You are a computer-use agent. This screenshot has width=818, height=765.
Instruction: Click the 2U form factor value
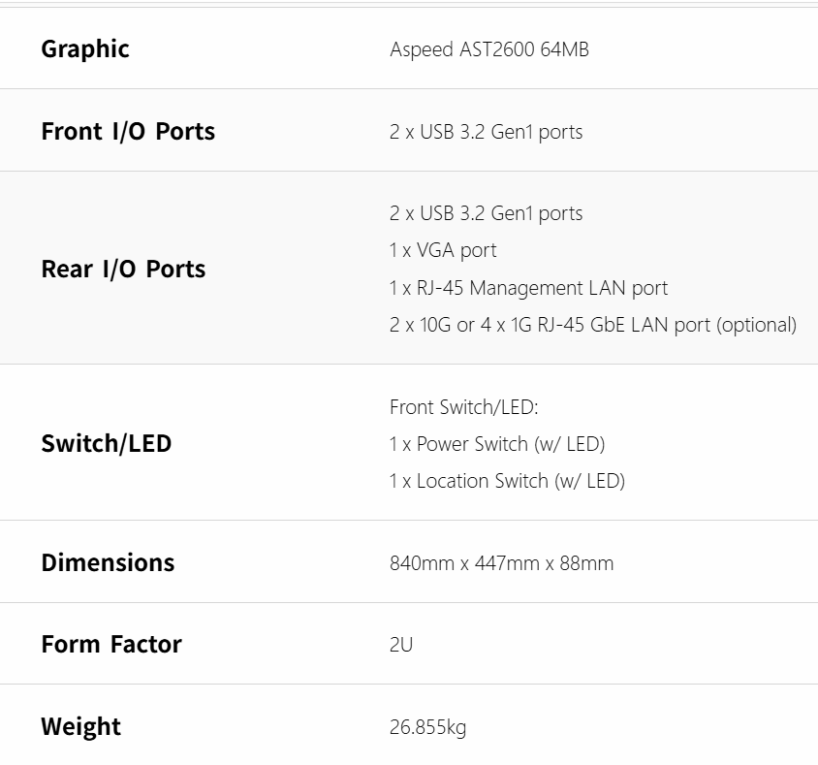tap(401, 645)
